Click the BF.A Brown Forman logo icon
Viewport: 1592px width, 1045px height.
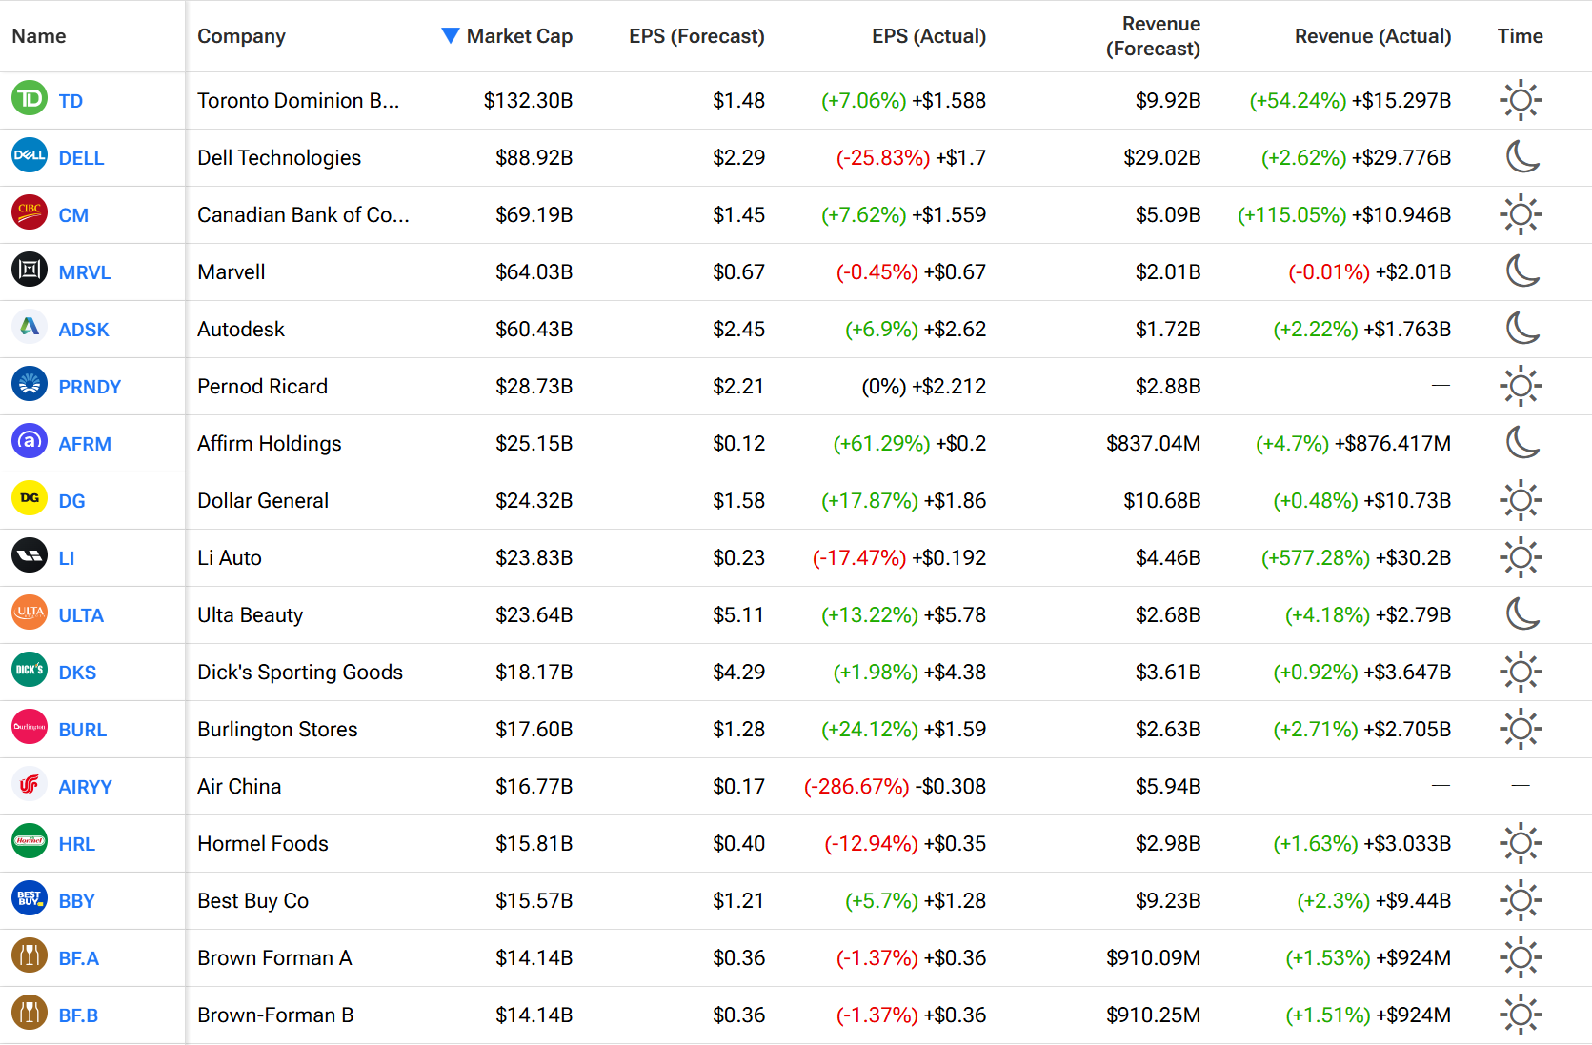tap(30, 955)
